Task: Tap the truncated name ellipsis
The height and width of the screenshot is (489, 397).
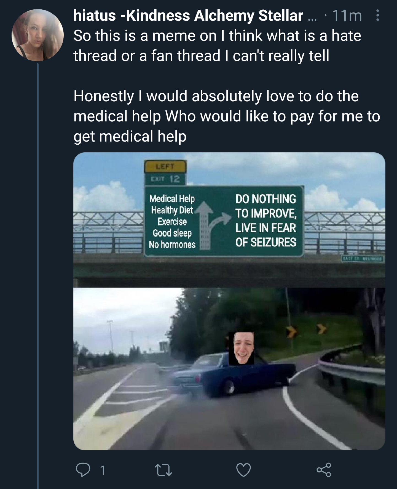Action: (312, 19)
